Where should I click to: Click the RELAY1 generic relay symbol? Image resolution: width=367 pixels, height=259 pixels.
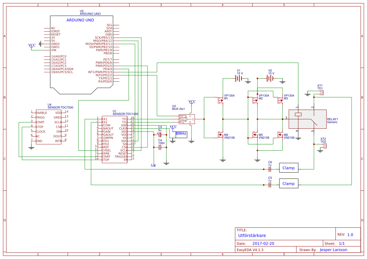tap(307, 119)
